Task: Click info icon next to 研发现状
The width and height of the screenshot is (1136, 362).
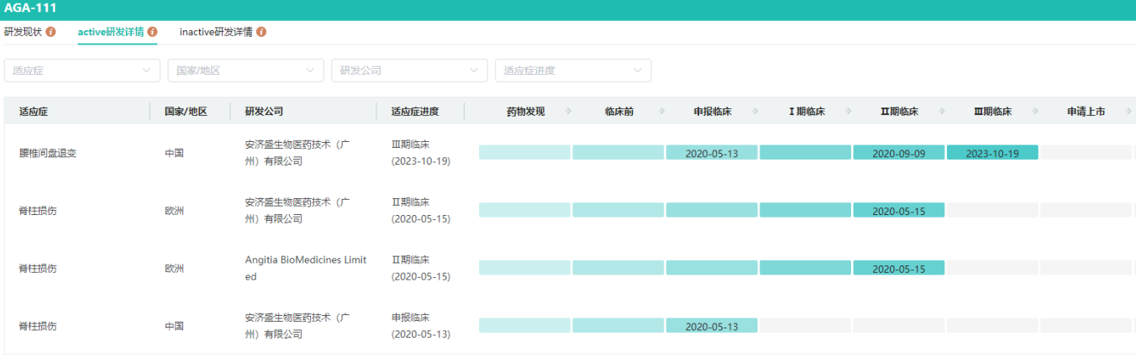Action: tap(51, 32)
